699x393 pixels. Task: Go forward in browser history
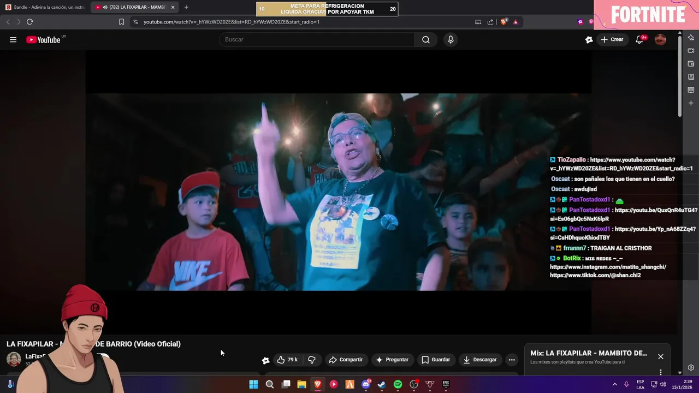coord(19,22)
